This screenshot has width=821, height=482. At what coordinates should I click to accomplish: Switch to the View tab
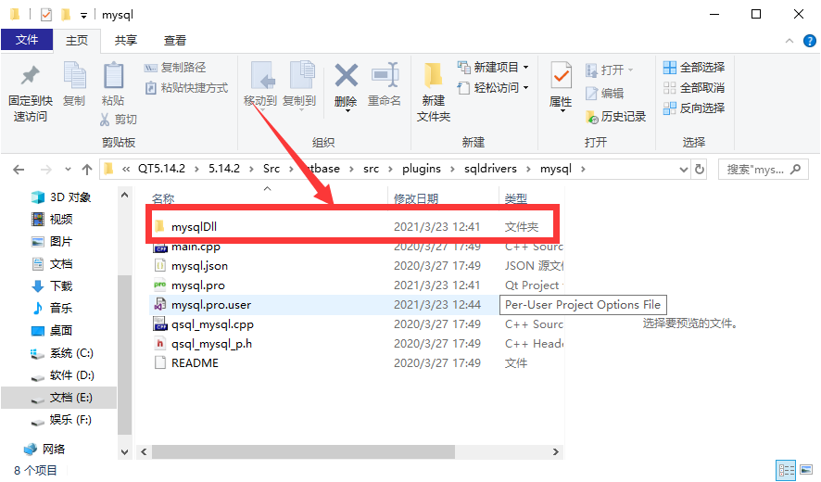pos(175,41)
